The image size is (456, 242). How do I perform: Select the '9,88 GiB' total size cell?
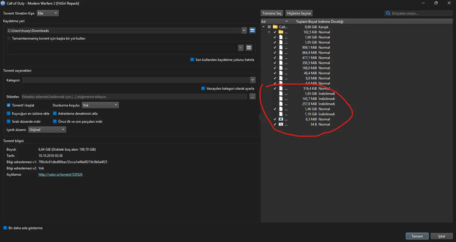click(x=311, y=27)
